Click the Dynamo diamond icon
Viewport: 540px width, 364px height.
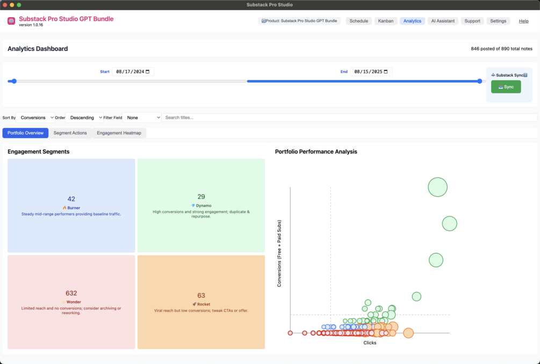tap(193, 206)
